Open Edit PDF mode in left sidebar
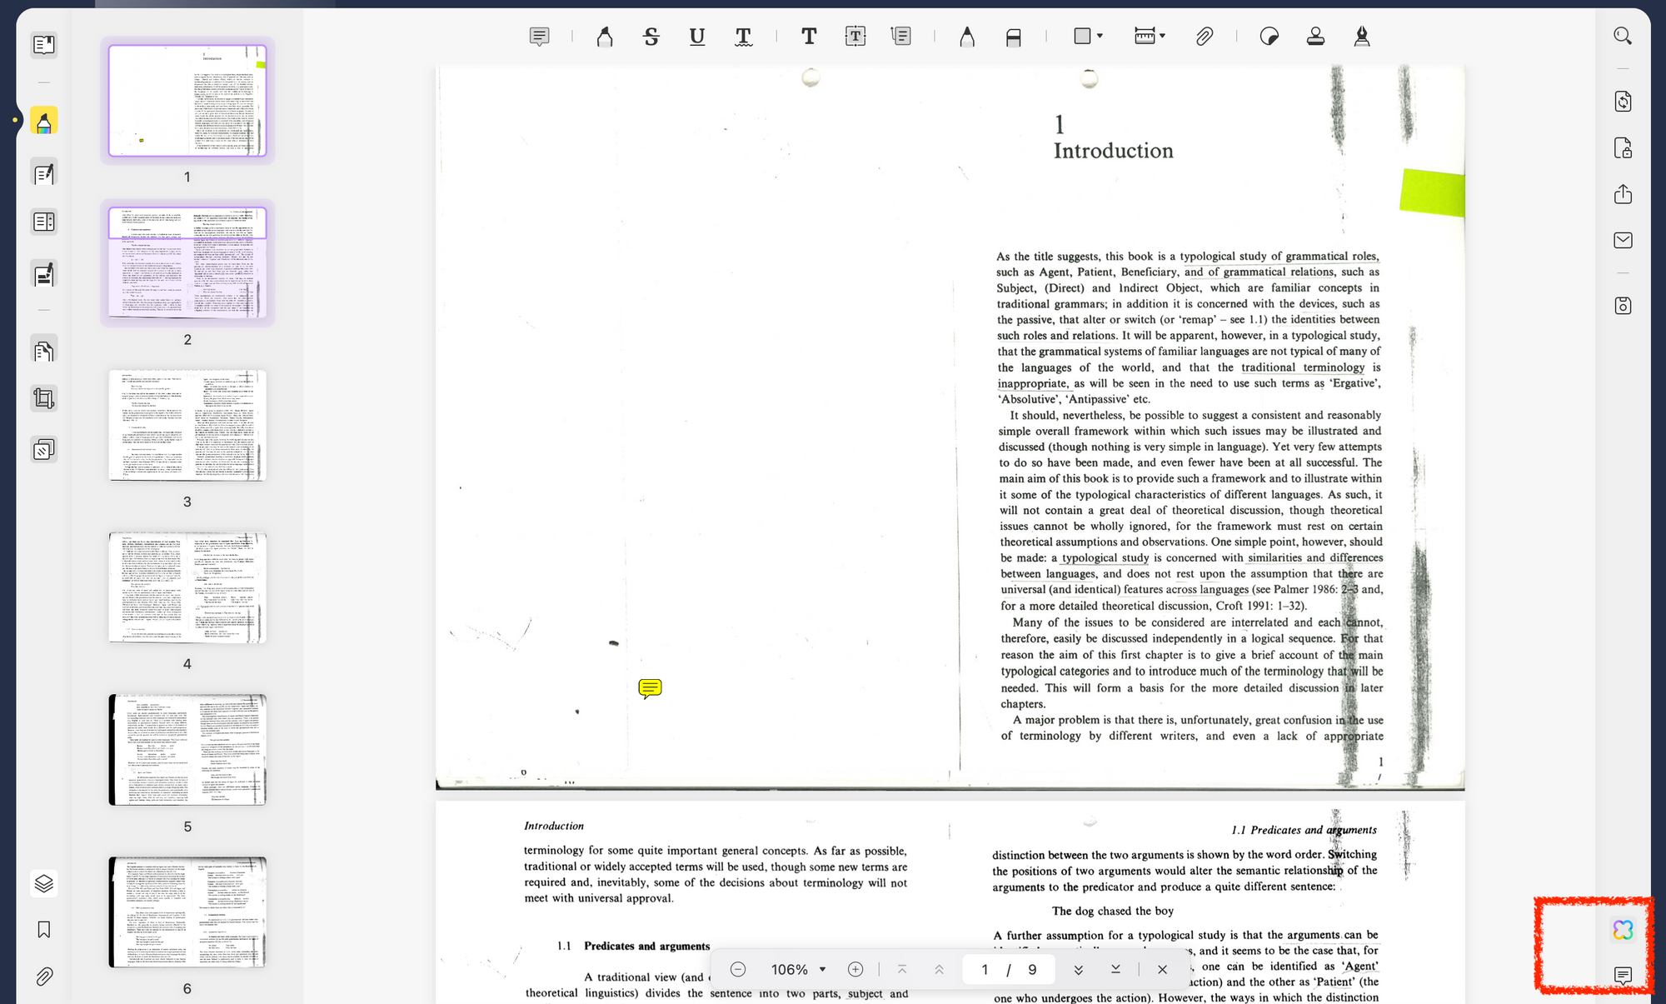 click(44, 173)
